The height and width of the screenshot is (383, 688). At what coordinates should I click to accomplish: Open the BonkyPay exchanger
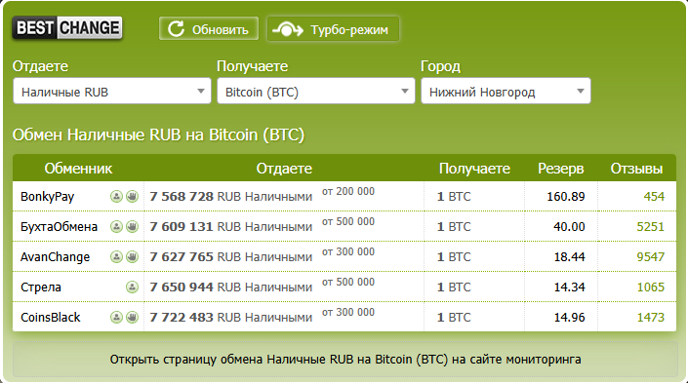(48, 196)
